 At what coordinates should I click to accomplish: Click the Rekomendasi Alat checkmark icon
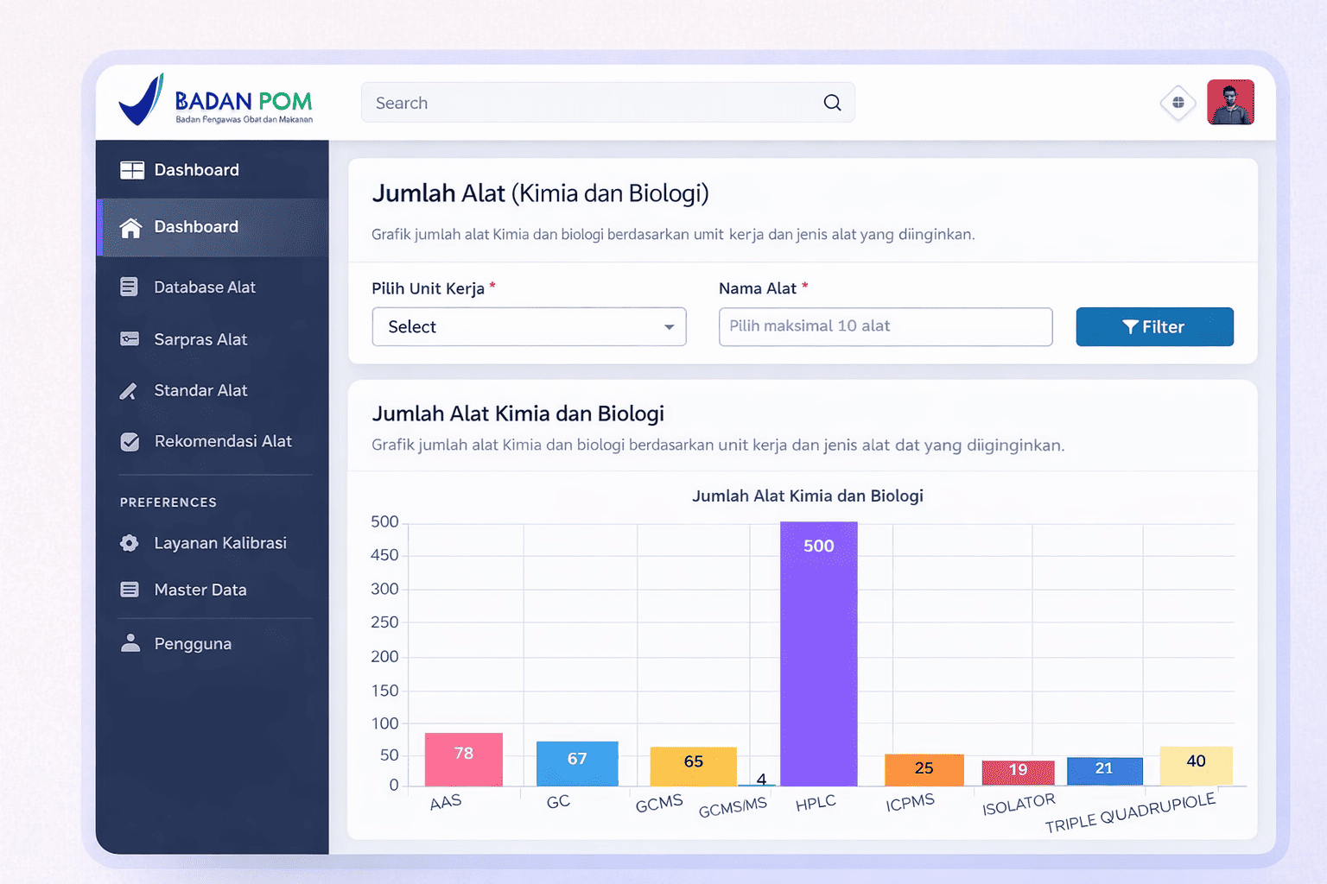click(x=130, y=442)
